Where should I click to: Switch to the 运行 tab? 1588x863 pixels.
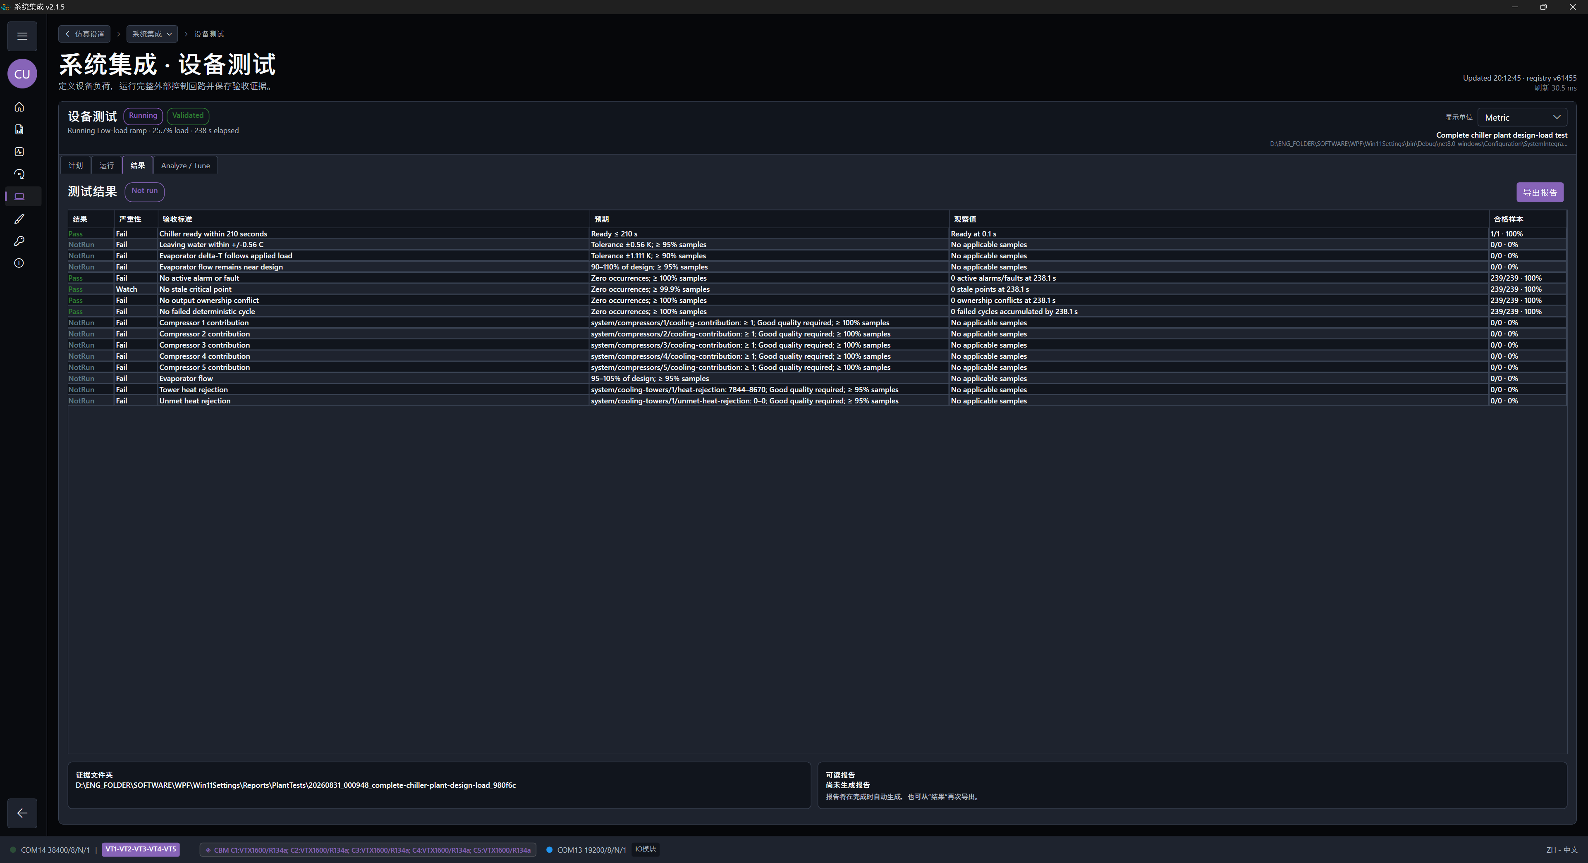pyautogui.click(x=107, y=166)
